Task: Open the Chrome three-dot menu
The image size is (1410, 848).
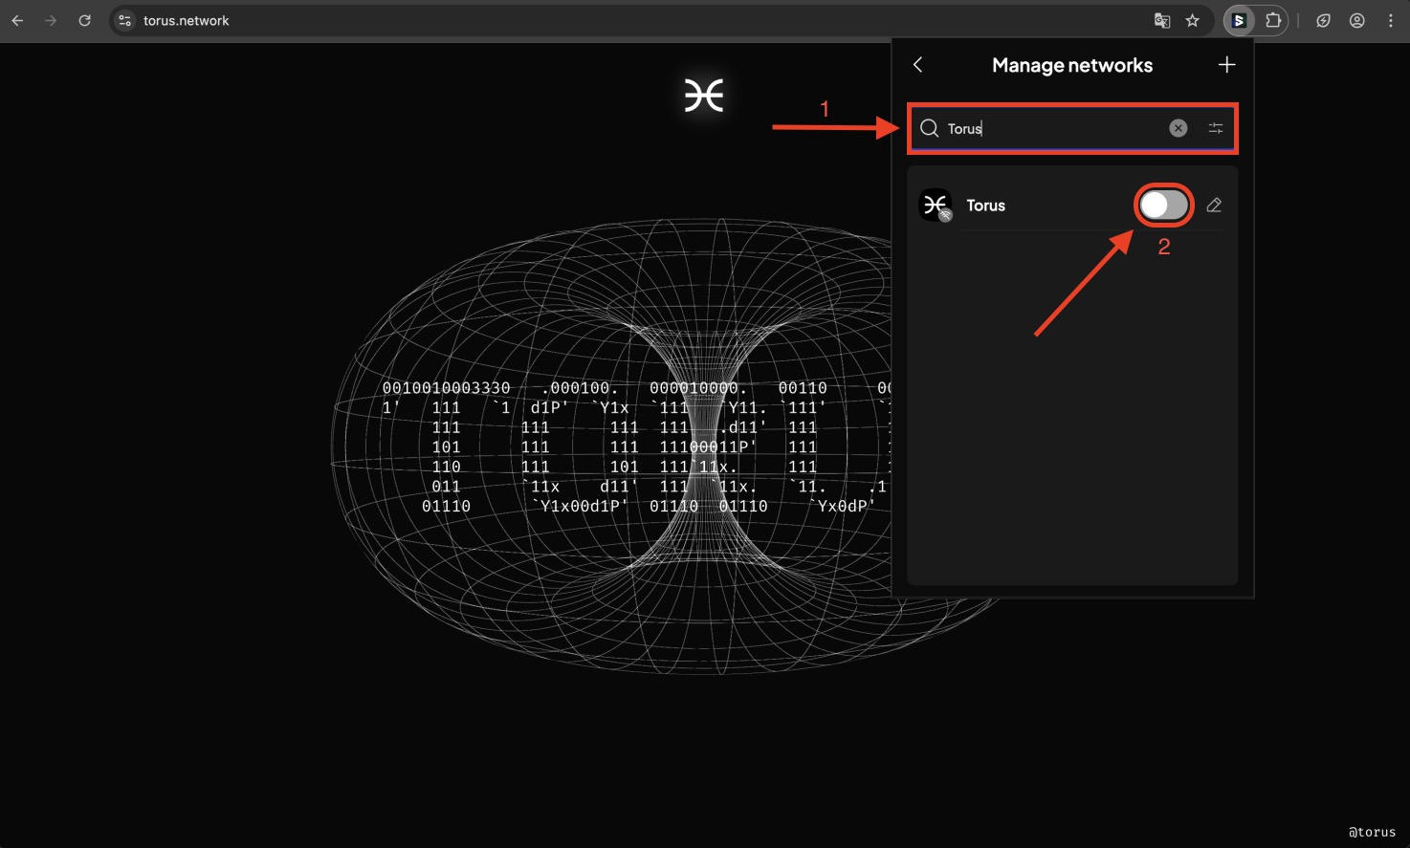Action: click(1390, 20)
